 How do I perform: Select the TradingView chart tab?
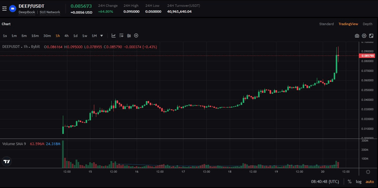pyautogui.click(x=348, y=24)
